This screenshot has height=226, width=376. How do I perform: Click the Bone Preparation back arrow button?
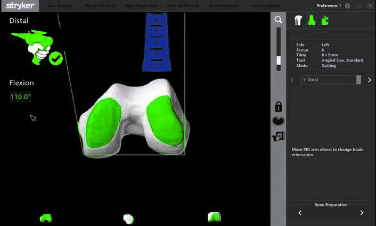(299, 213)
